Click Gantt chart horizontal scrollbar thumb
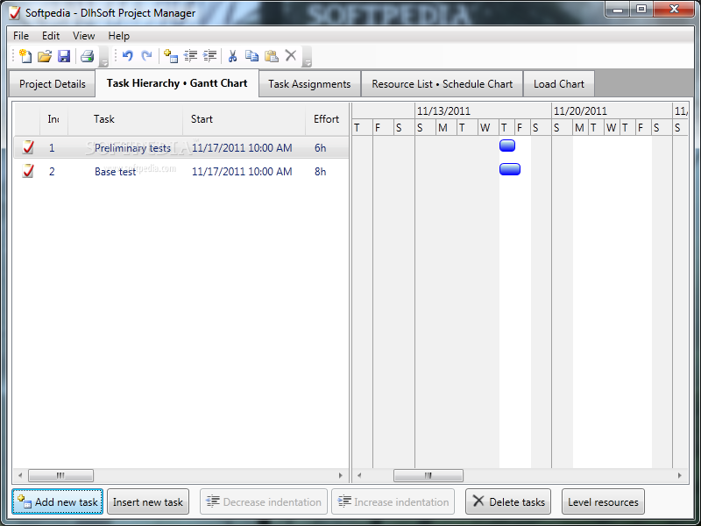The image size is (701, 526). [x=428, y=475]
